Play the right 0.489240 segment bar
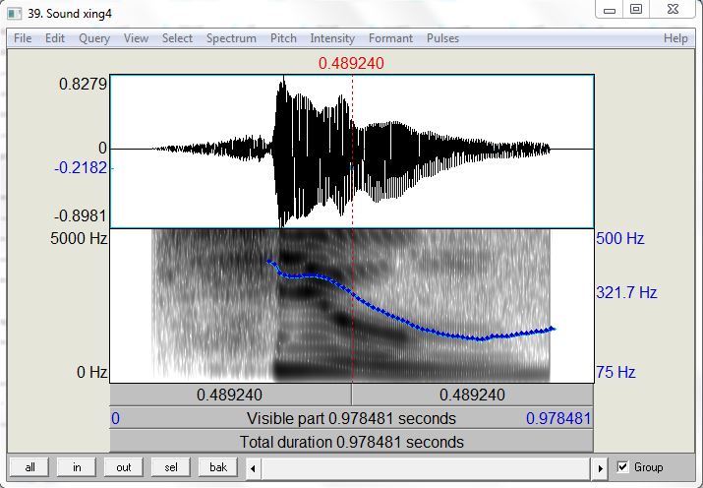 tap(473, 396)
